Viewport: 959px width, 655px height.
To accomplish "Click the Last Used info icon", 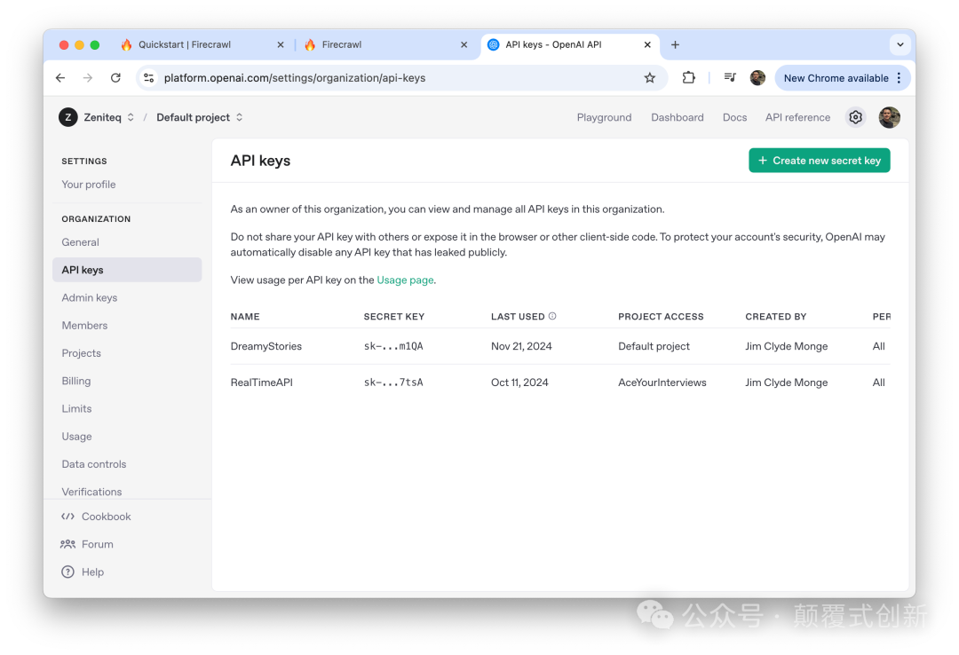I will 552,316.
